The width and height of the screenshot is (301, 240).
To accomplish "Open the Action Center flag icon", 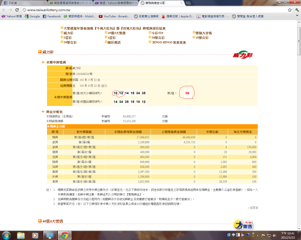I will point(263,235).
